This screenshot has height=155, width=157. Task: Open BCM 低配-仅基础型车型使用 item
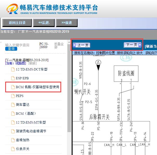(37, 87)
